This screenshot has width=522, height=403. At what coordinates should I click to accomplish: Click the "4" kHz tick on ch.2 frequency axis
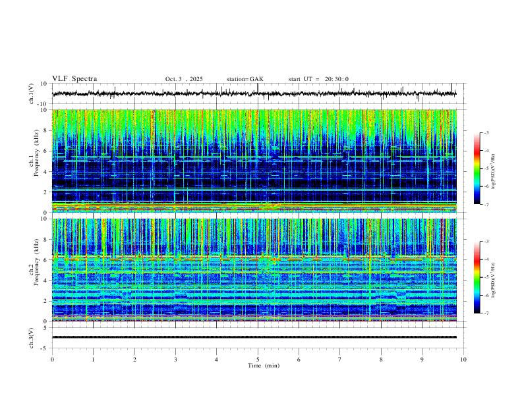pyautogui.click(x=47, y=281)
